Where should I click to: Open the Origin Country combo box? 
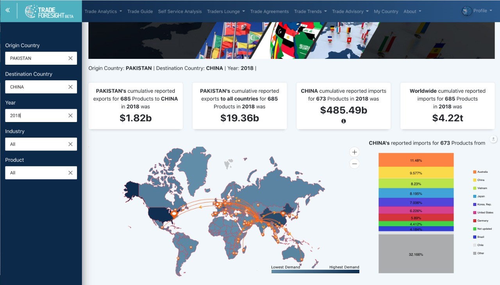coord(41,58)
